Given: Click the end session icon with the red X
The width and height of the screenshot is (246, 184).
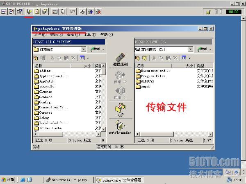Looking at the screenshot, I should pos(98,12).
